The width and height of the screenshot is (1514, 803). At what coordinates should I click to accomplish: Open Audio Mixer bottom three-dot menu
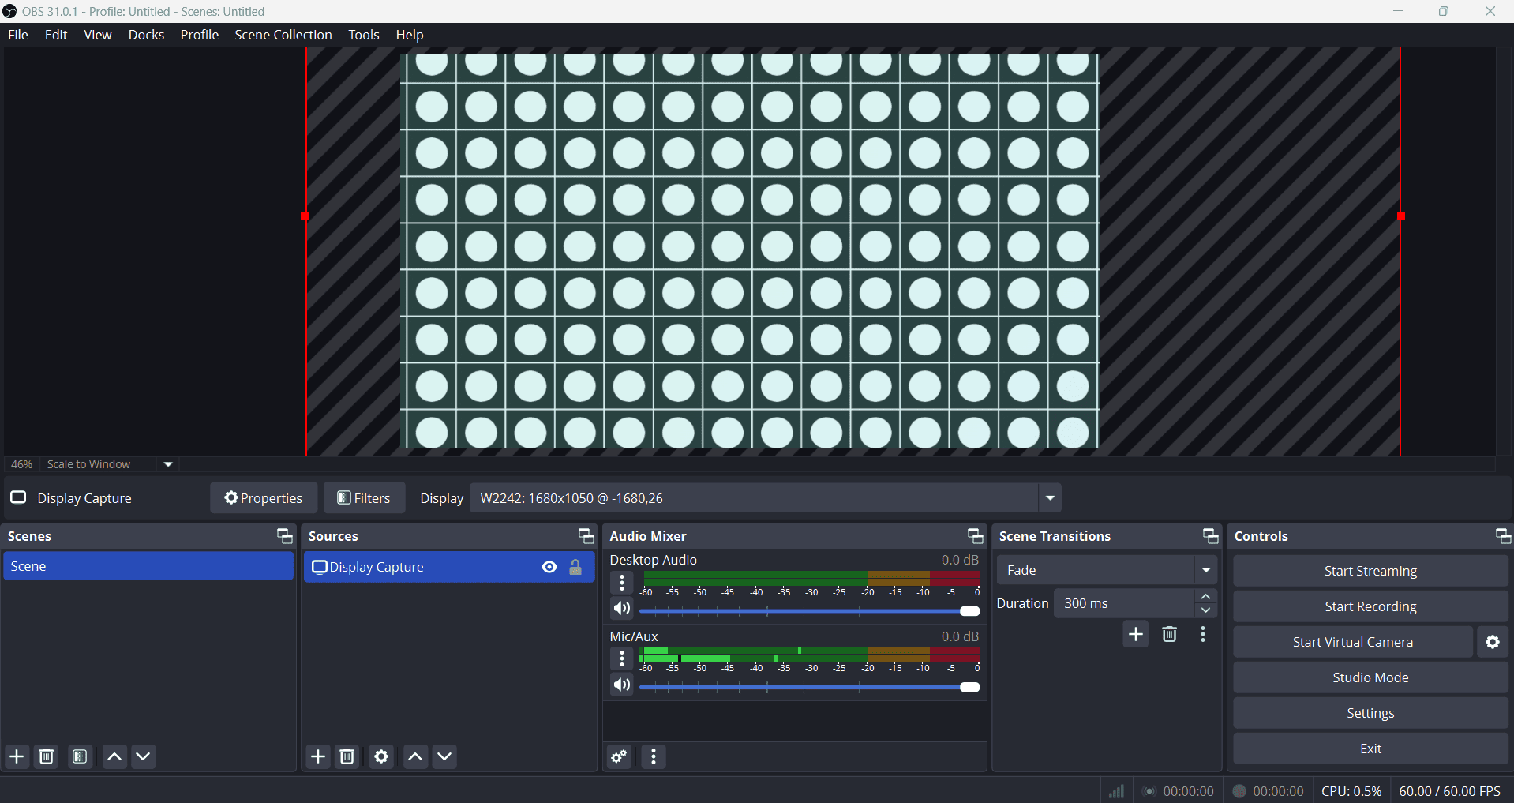(654, 756)
